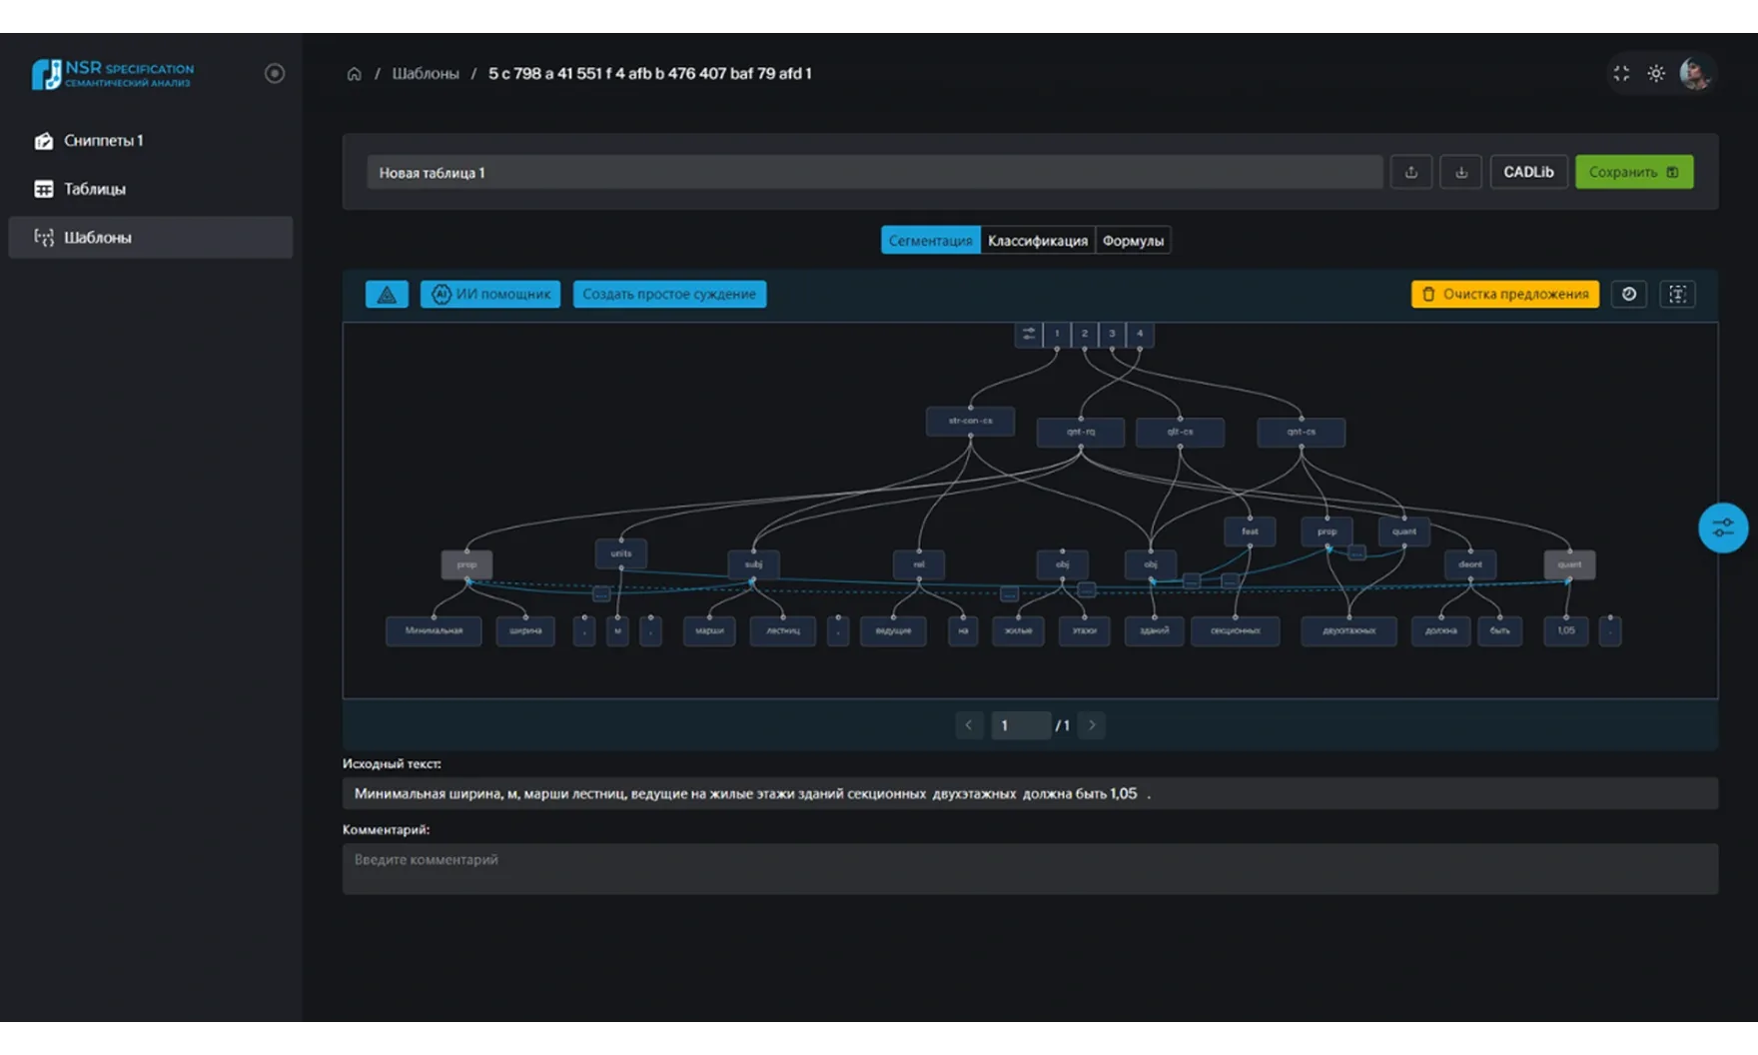1758x1055 pixels.
Task: Switch the light/dark theme sun icon
Action: (x=1656, y=74)
